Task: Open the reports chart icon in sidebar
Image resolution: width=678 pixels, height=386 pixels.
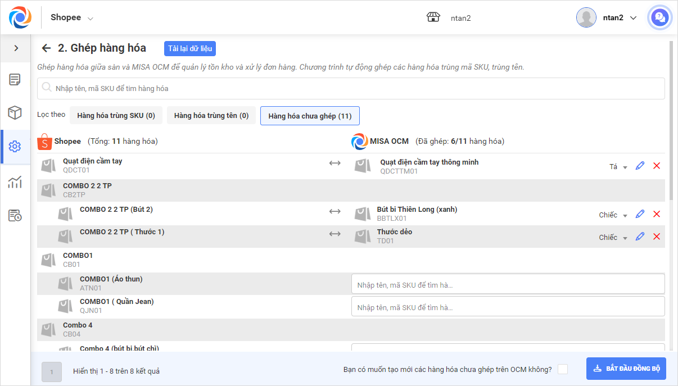Action: (x=15, y=181)
